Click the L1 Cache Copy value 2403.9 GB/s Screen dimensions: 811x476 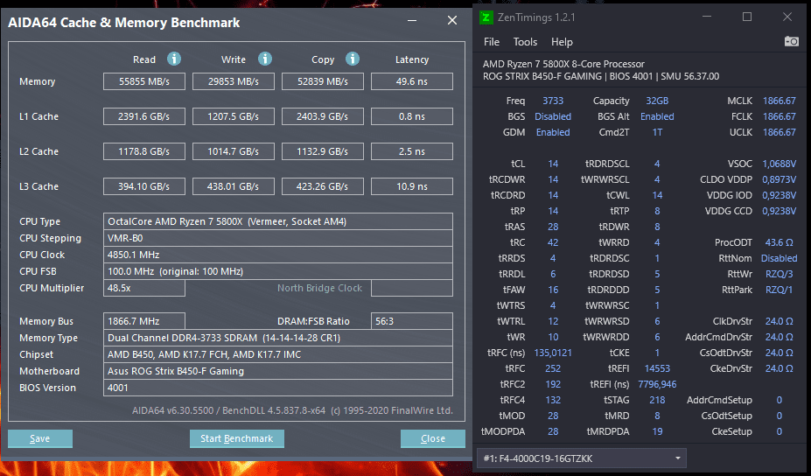pos(323,116)
